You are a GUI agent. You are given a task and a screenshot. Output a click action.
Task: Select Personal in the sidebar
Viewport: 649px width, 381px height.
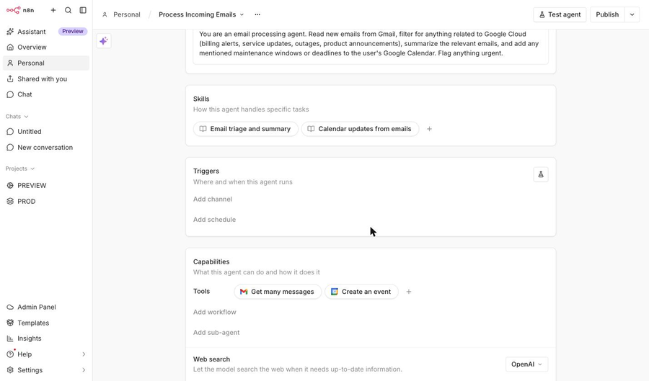coord(46,63)
